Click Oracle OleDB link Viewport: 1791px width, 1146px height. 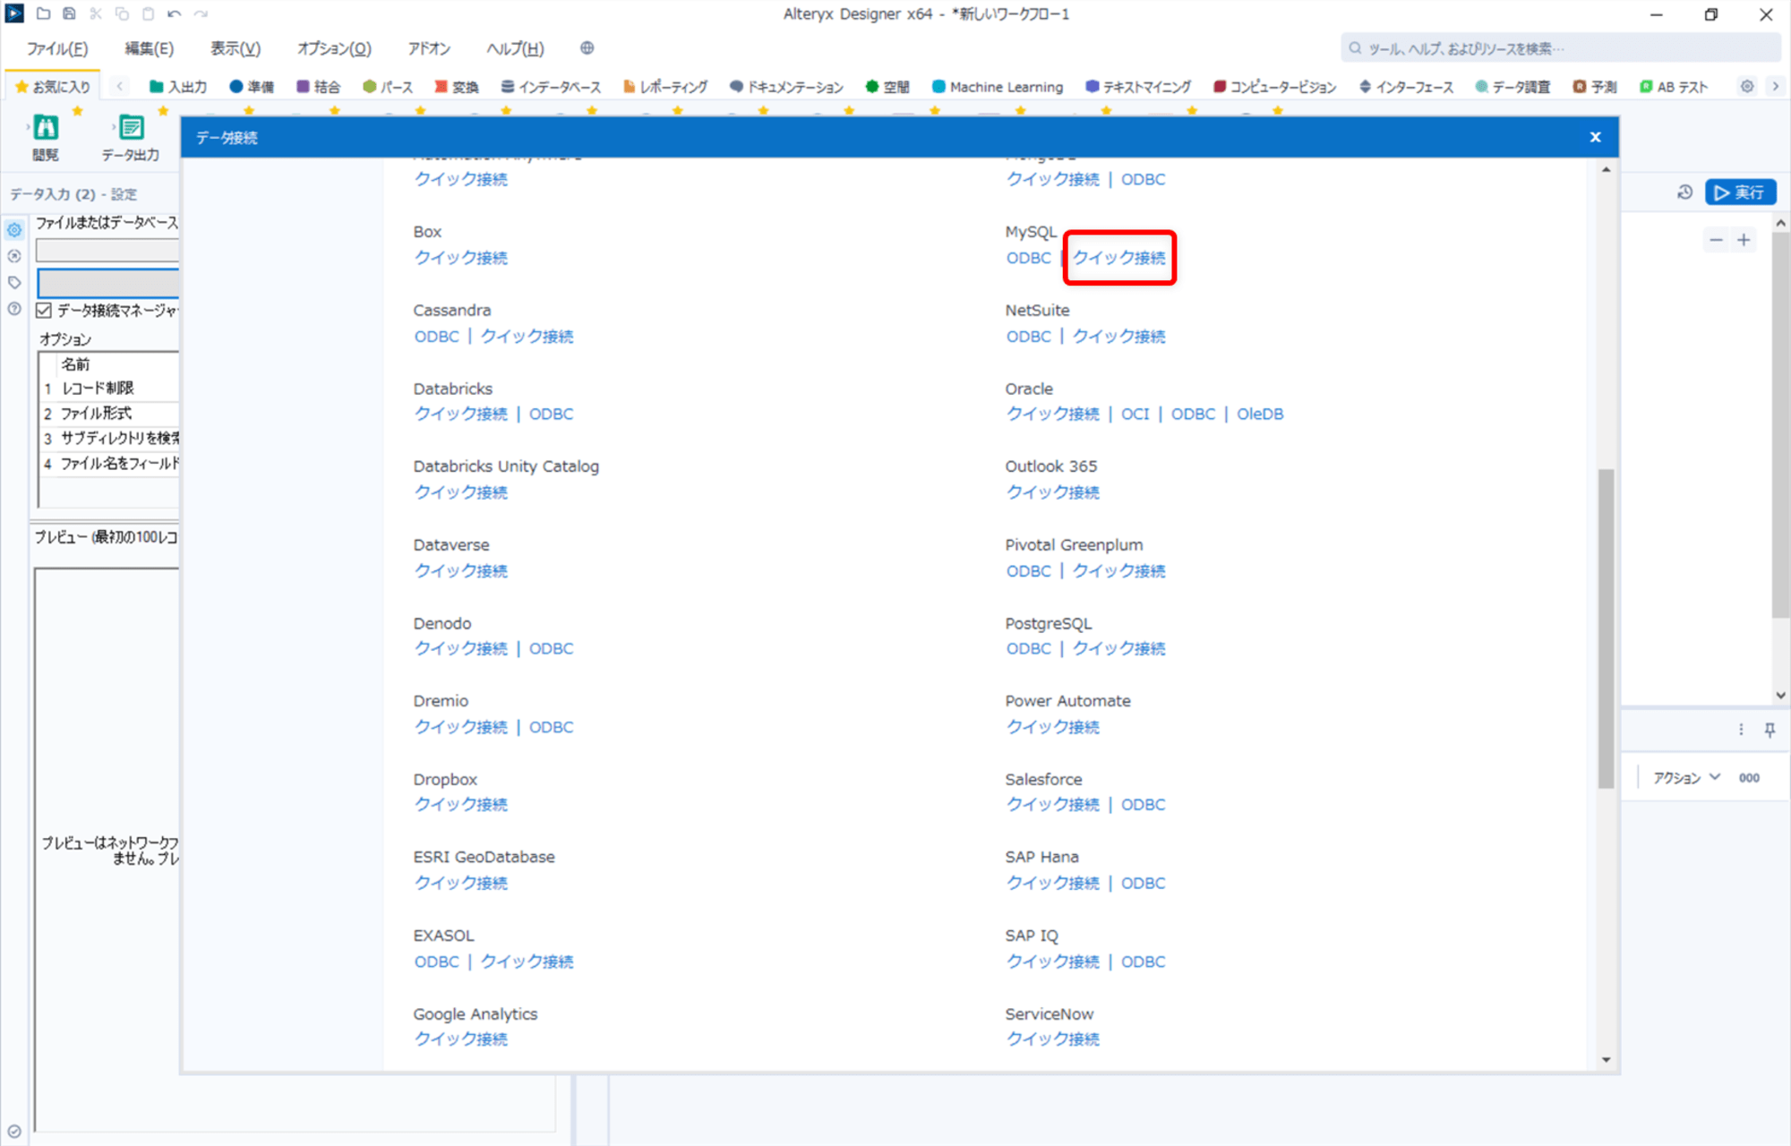(1260, 414)
